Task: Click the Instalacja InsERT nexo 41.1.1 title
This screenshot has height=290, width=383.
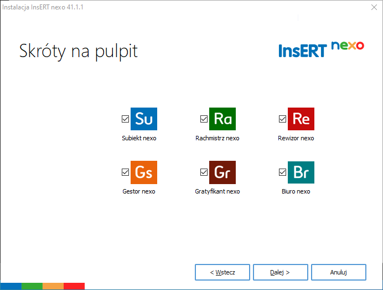Action: (43, 7)
